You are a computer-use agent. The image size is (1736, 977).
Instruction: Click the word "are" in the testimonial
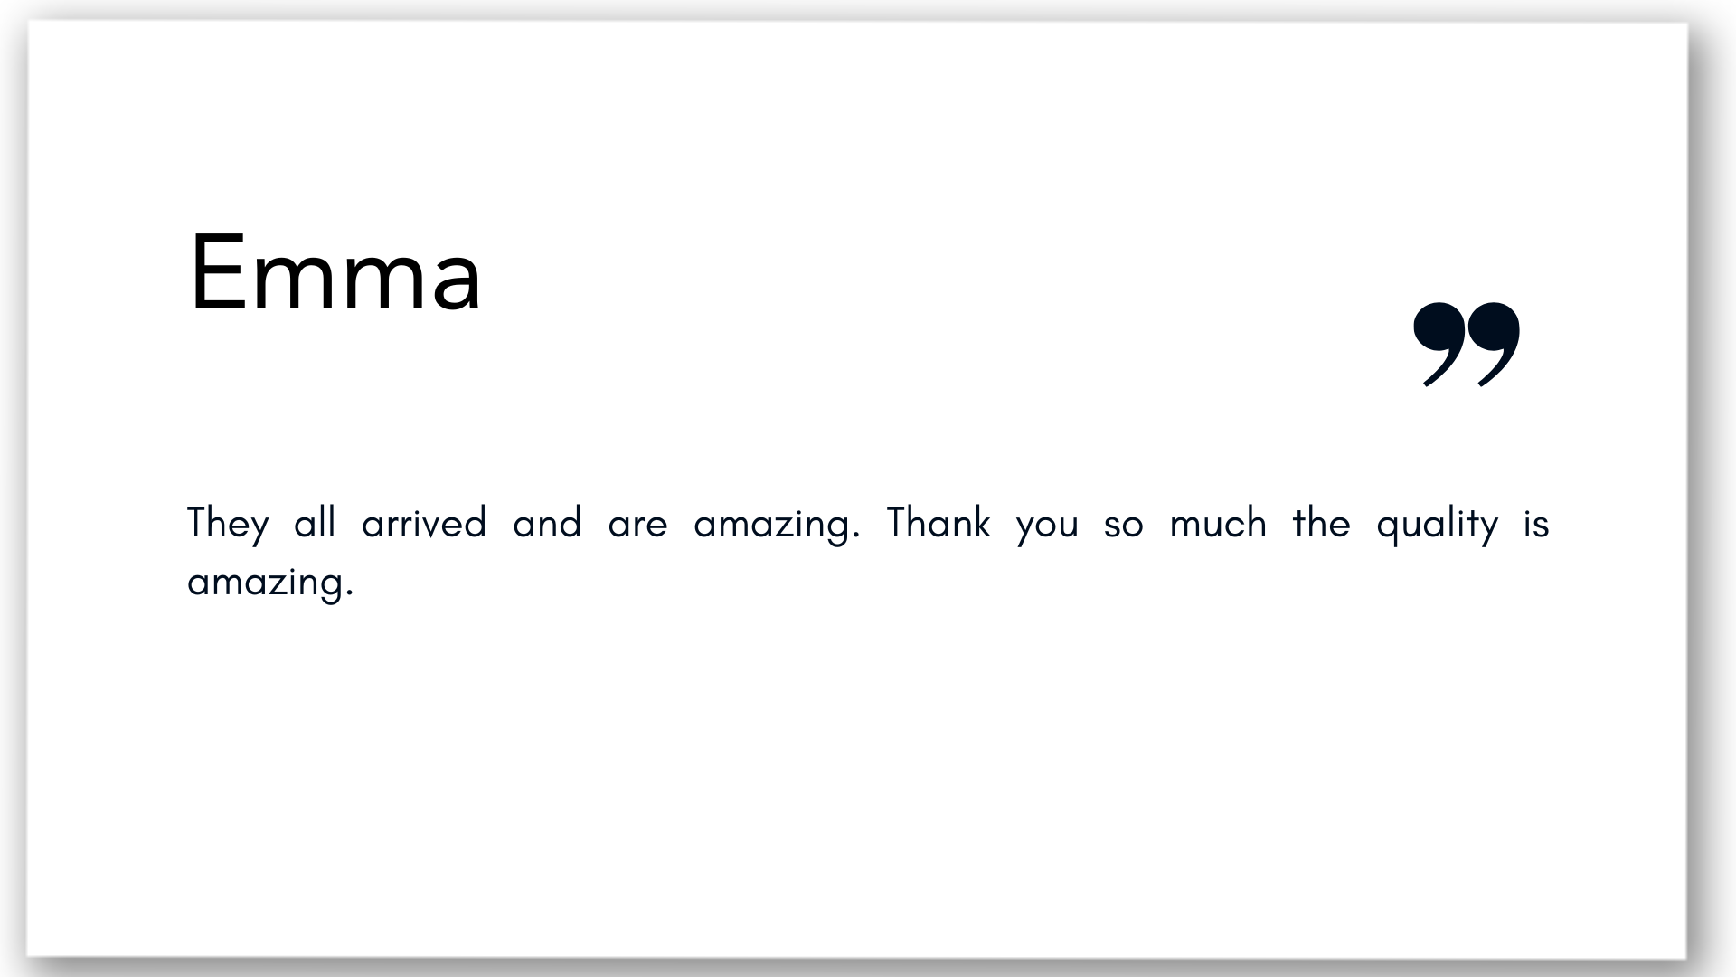click(x=637, y=528)
